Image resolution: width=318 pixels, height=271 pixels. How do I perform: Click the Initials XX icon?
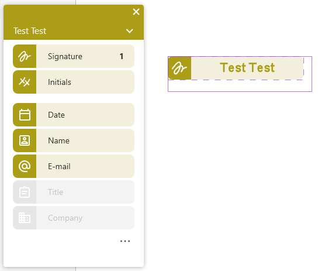(25, 82)
